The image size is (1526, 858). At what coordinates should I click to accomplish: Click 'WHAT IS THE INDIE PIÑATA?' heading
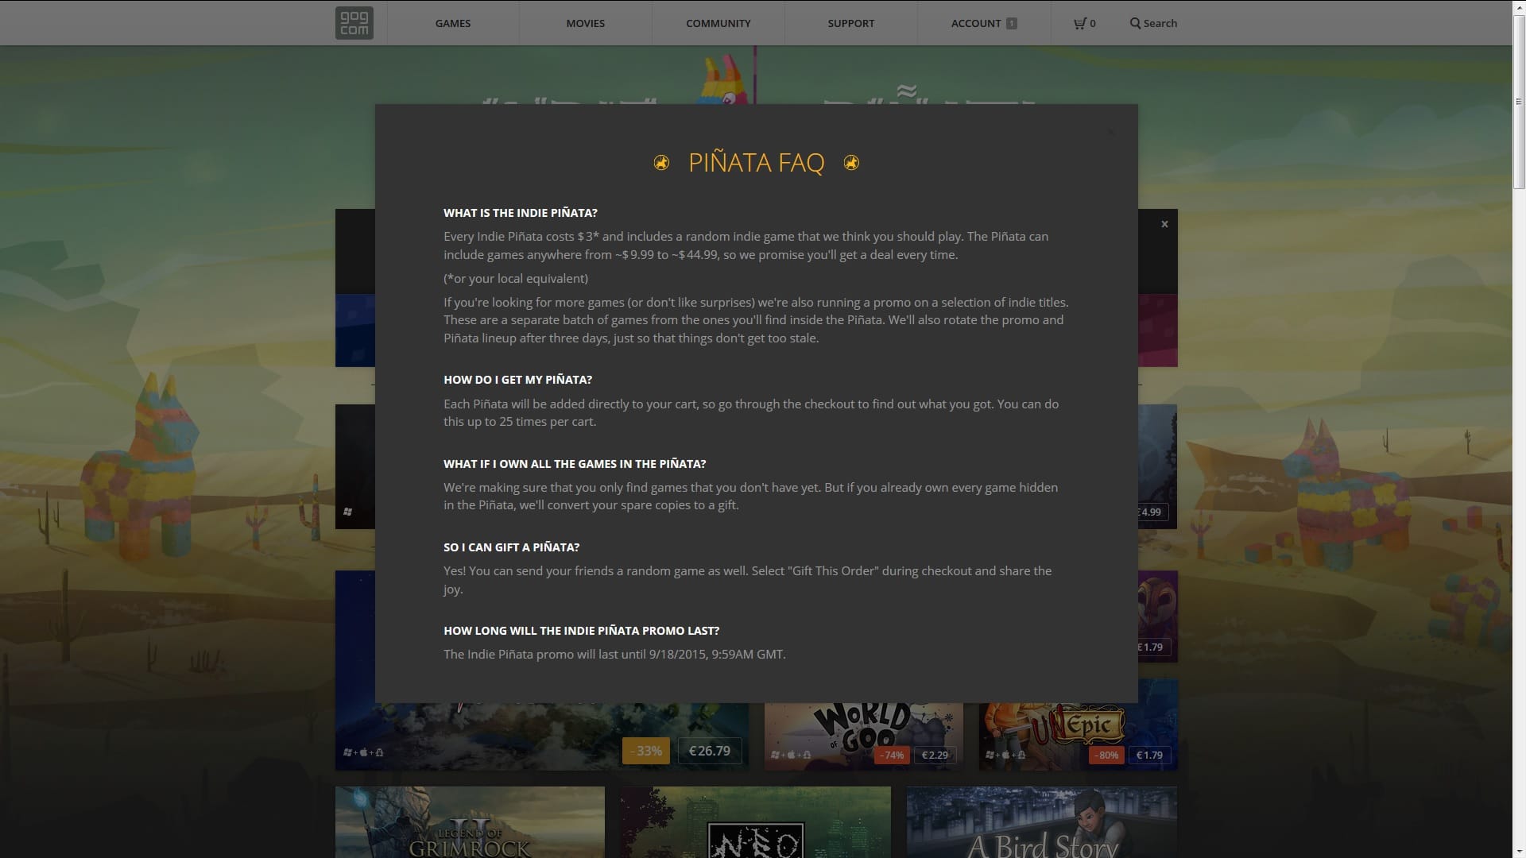[521, 213]
